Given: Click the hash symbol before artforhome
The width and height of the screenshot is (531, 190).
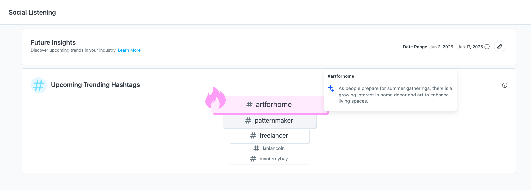Looking at the screenshot, I should pos(249,105).
